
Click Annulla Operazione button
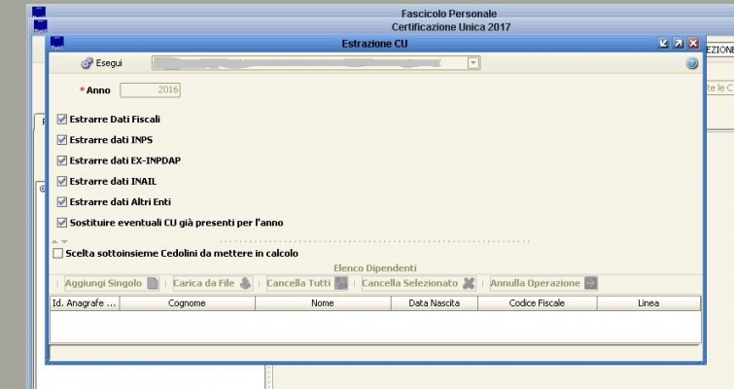coord(543,283)
